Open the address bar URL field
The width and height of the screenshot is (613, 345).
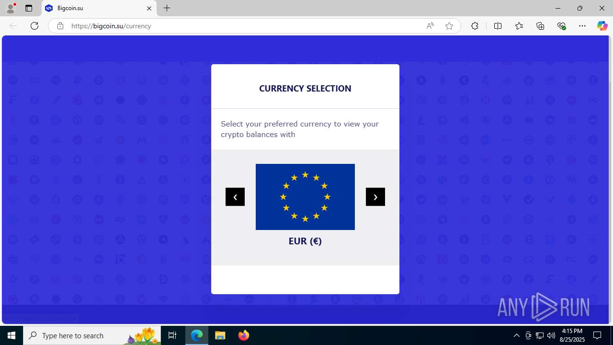point(244,26)
